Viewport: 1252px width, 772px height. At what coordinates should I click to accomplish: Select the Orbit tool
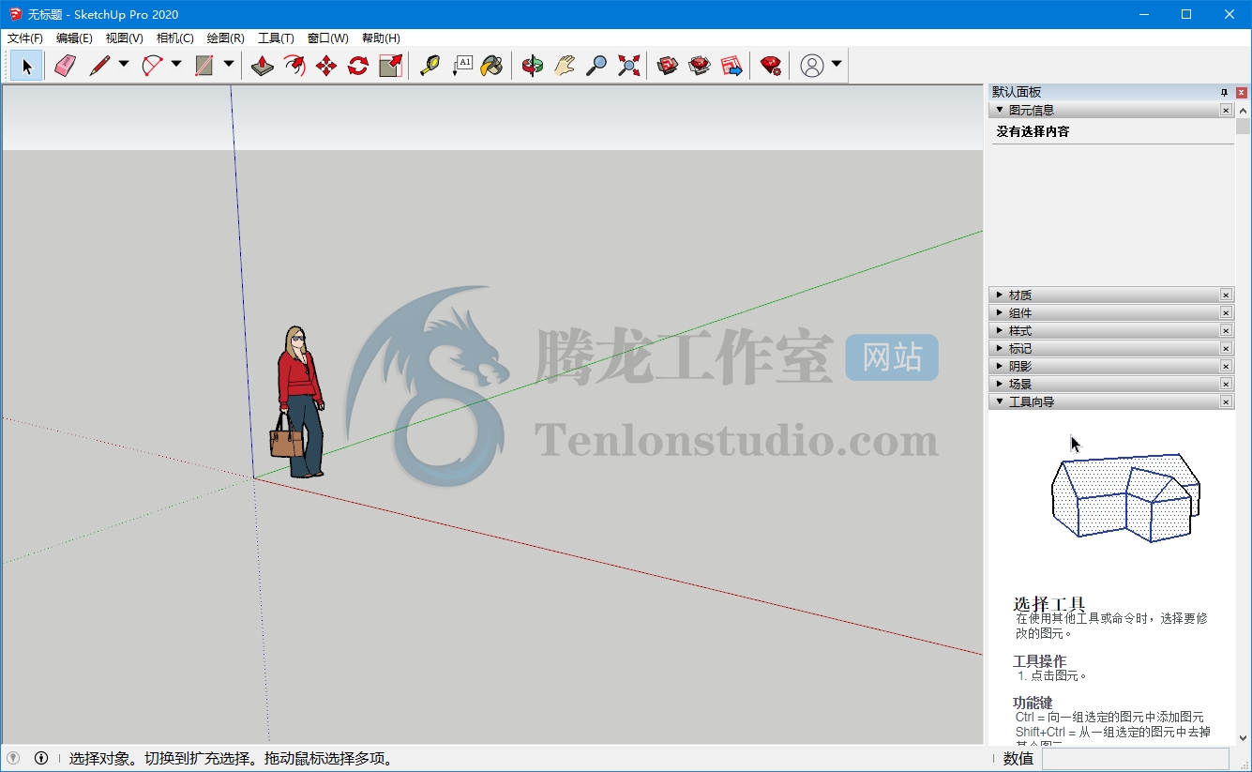pyautogui.click(x=533, y=66)
